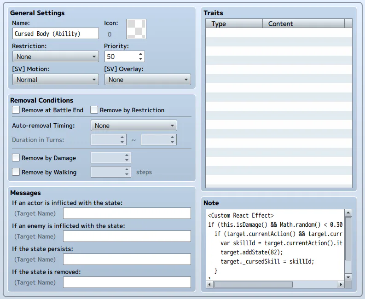Check the Remove by Damage option

[16, 158]
